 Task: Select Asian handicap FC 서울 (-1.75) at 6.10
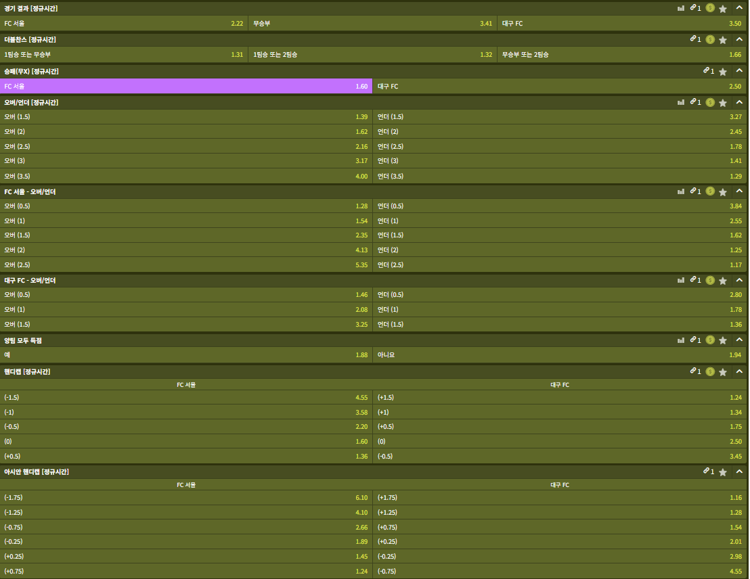coord(186,498)
